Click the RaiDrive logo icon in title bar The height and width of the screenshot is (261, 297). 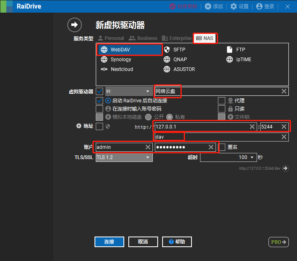7,7
